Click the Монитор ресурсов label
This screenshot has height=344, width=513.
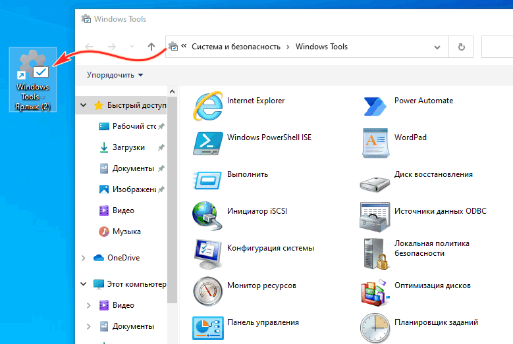pos(261,285)
